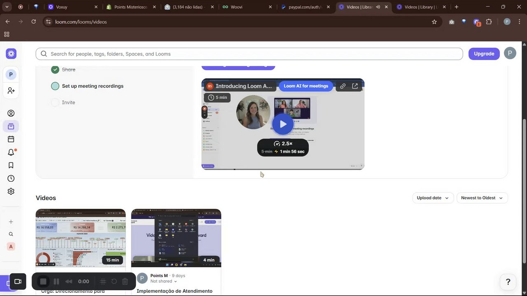Open the Loom home logo in sidebar
This screenshot has width=527, height=296.
[11, 53]
